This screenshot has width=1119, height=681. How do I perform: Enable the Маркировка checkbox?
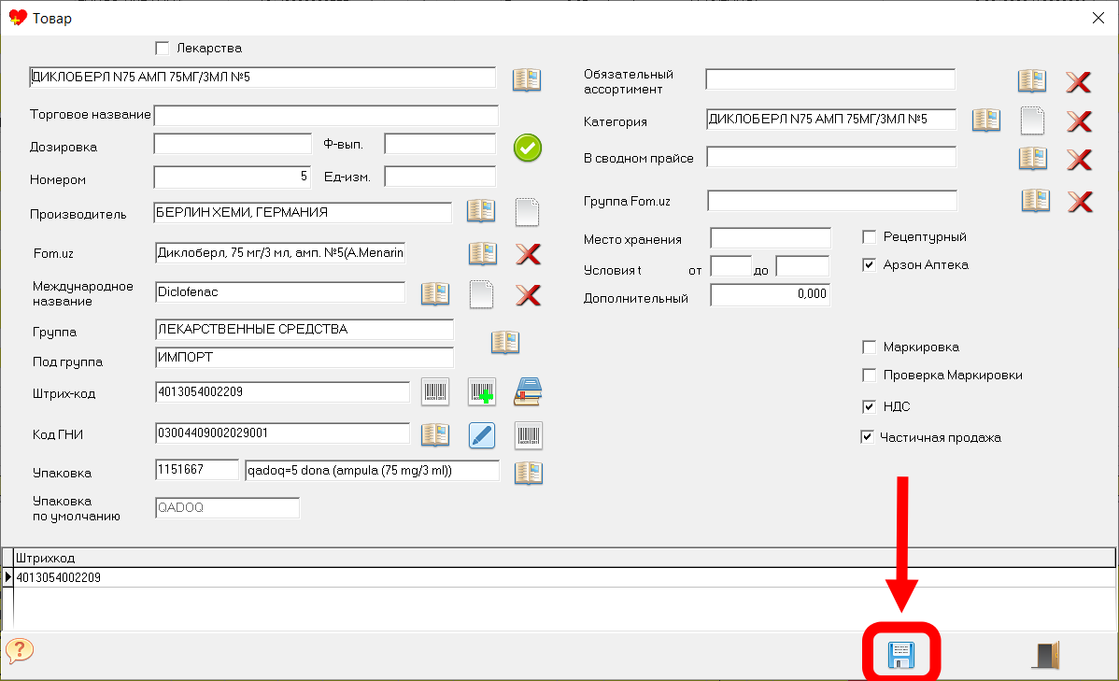coord(870,347)
